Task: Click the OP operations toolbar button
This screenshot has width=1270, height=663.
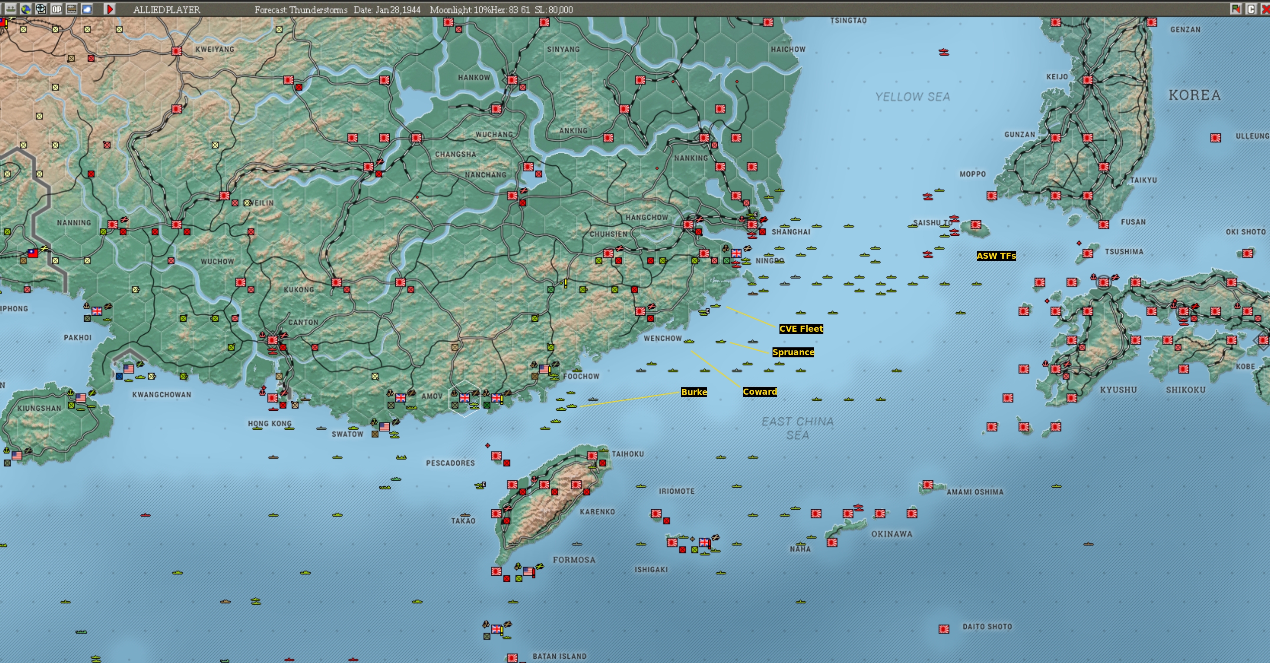Action: point(56,9)
